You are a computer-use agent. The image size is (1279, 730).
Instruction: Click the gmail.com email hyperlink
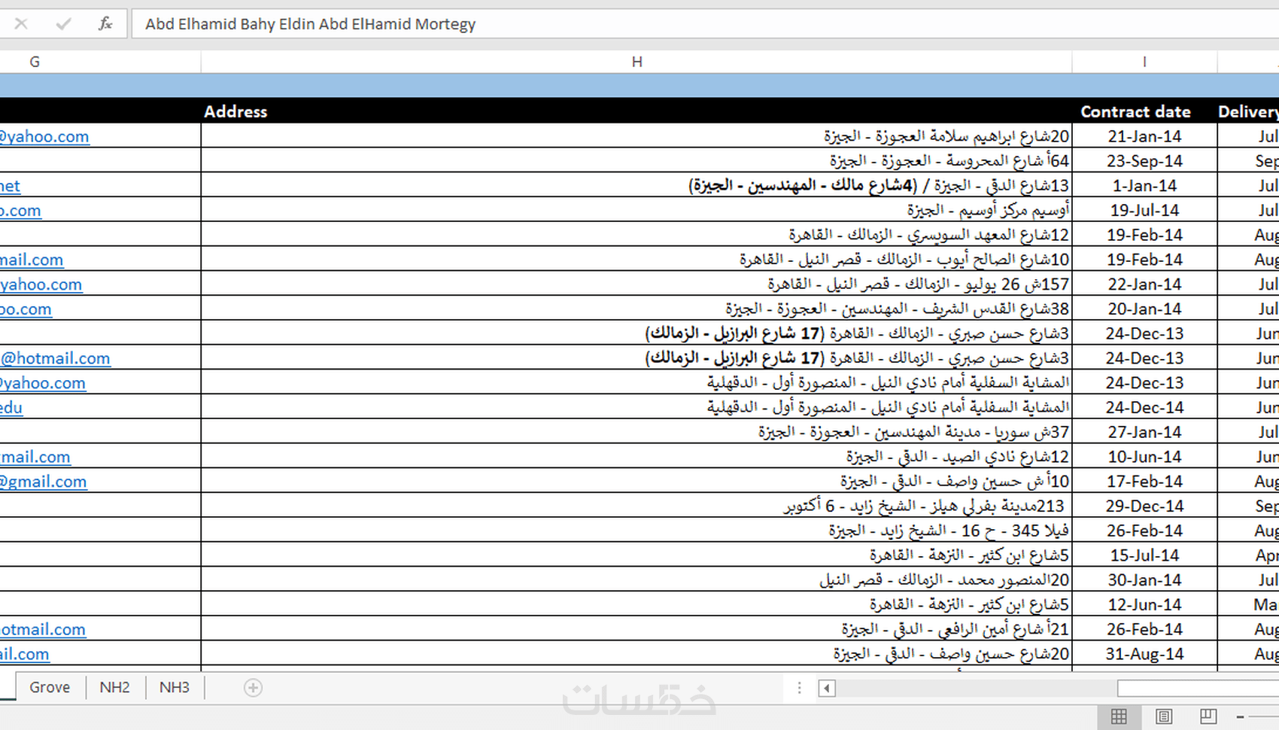pyautogui.click(x=43, y=482)
